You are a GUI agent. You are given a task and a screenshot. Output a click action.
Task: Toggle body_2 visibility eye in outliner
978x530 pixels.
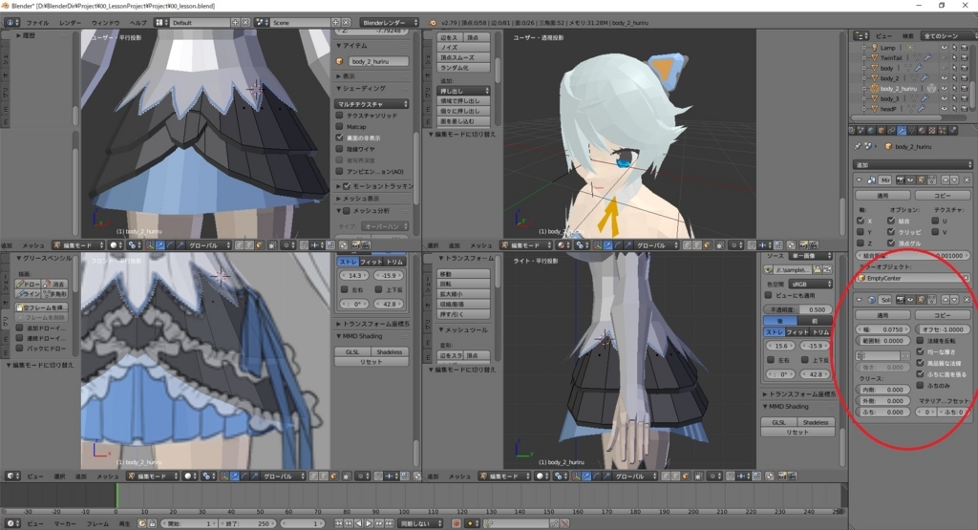point(945,78)
